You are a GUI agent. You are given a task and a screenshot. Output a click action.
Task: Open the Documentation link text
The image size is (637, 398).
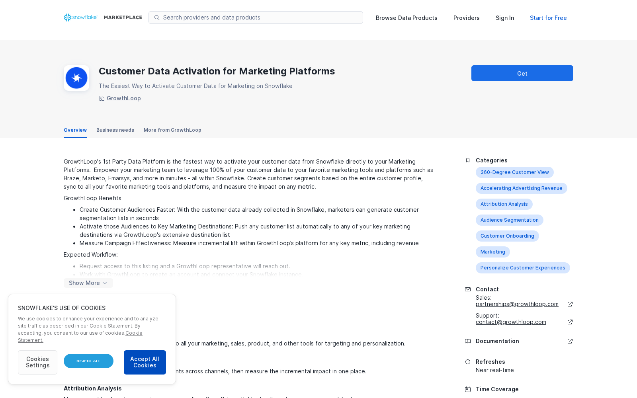pos(497,341)
